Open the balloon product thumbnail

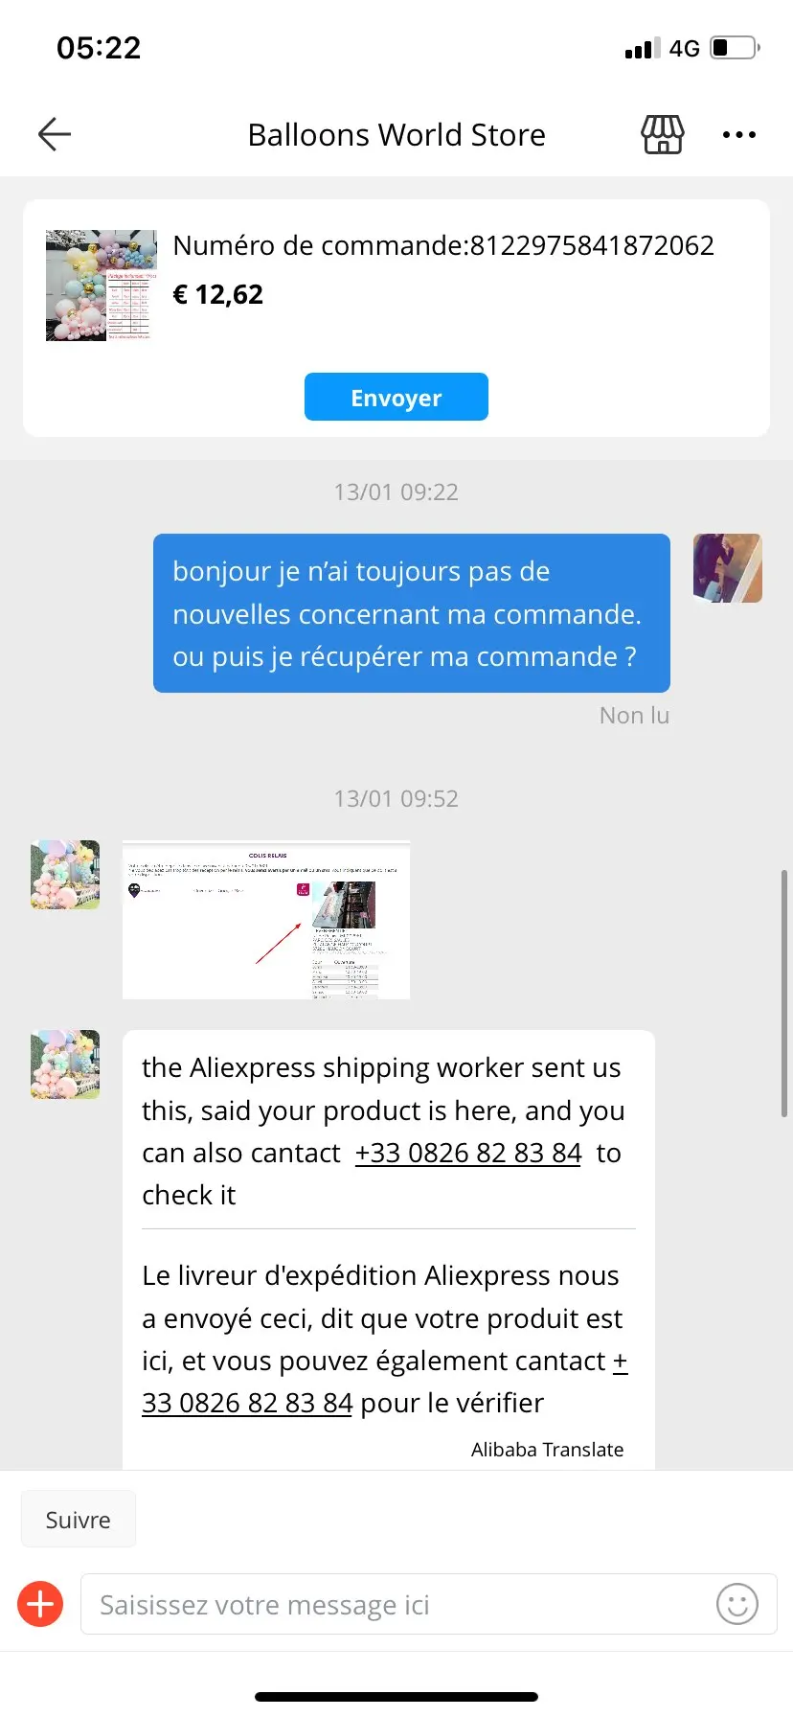101,285
